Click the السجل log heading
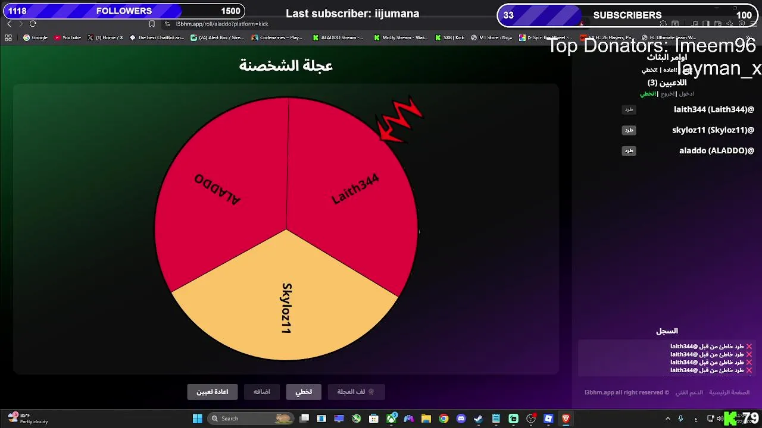762x428 pixels. tap(667, 331)
